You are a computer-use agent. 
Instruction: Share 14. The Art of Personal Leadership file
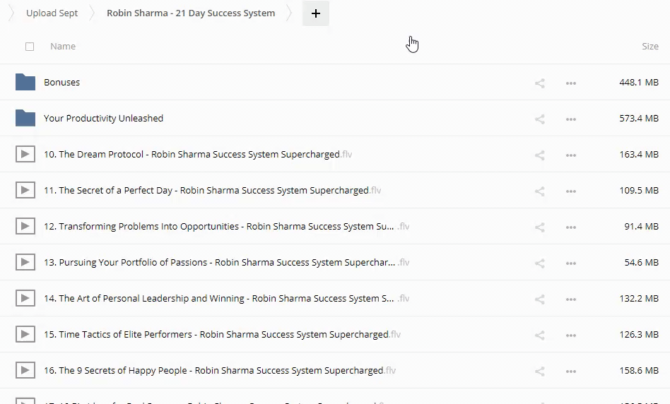click(539, 299)
